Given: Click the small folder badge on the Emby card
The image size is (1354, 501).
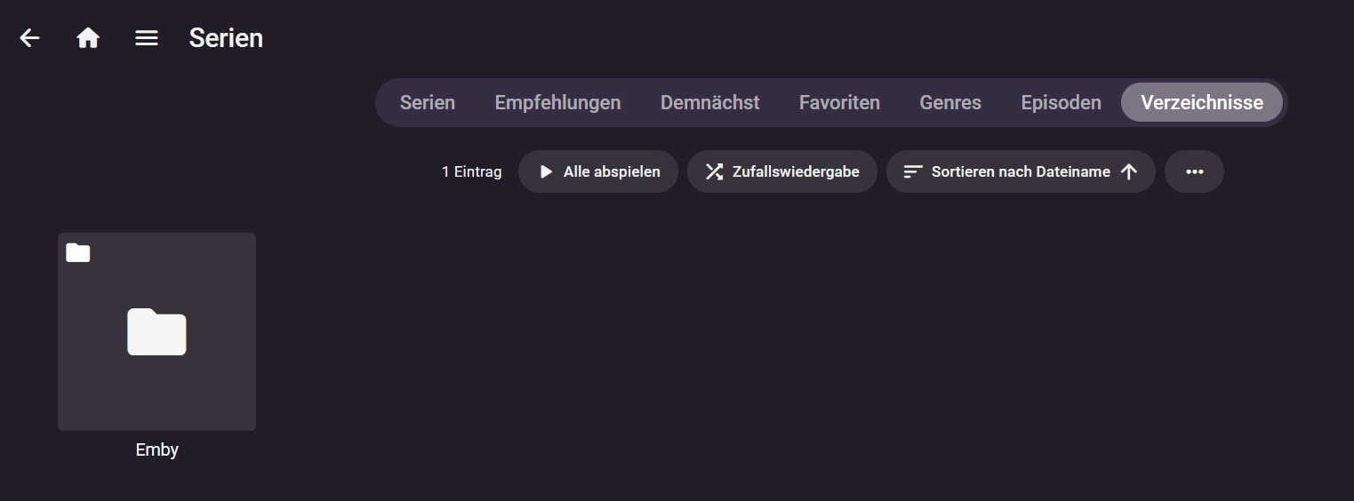Looking at the screenshot, I should (78, 253).
